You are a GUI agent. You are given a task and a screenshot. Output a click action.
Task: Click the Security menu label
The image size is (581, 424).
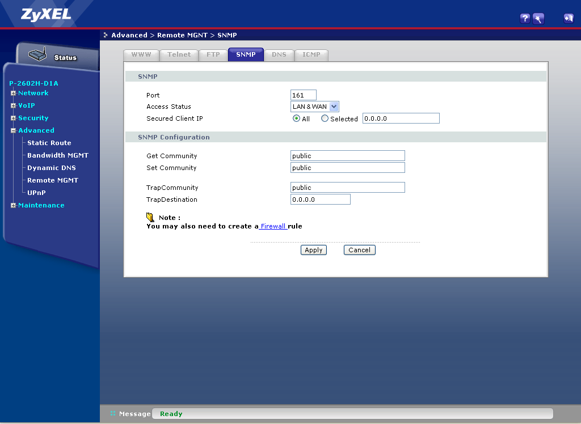tap(33, 118)
